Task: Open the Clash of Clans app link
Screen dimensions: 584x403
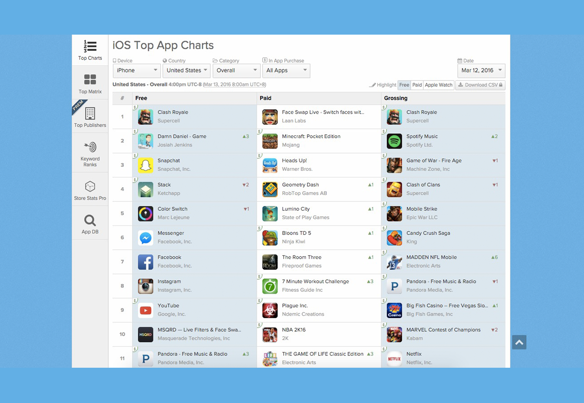Action: click(423, 185)
